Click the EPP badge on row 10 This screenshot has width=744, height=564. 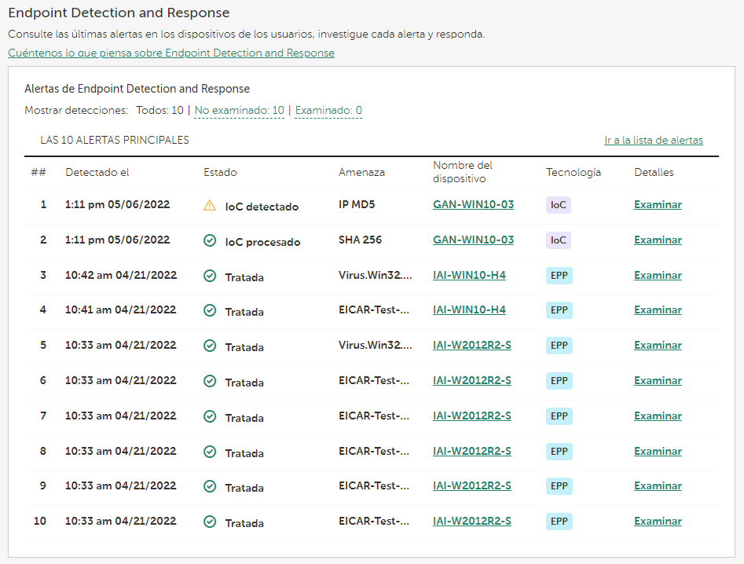559,521
